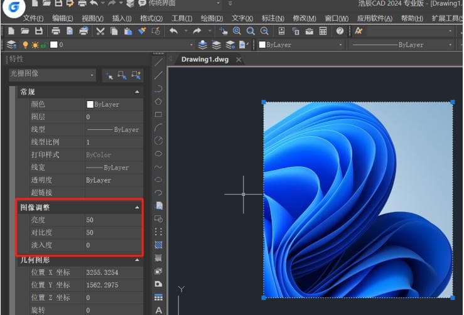Click the white layer color swatch
464x315 pixels.
click(54, 45)
